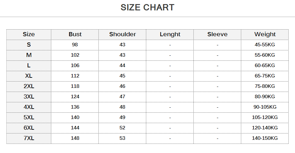
Task: Select the Sleeve column header
Action: 217,34
